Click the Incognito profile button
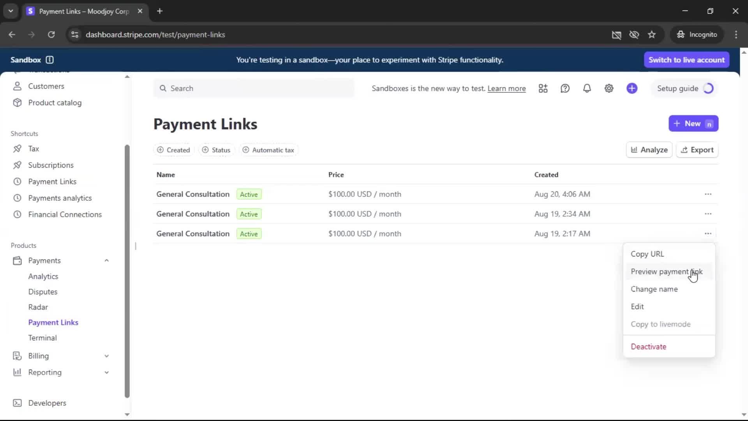 click(697, 35)
